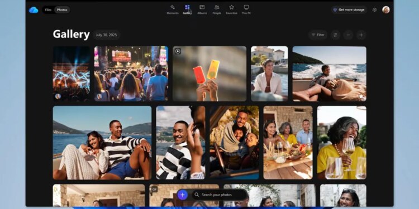Image resolution: width=419 pixels, height=209 pixels.
Task: Open the user profile avatar
Action: coord(386,10)
